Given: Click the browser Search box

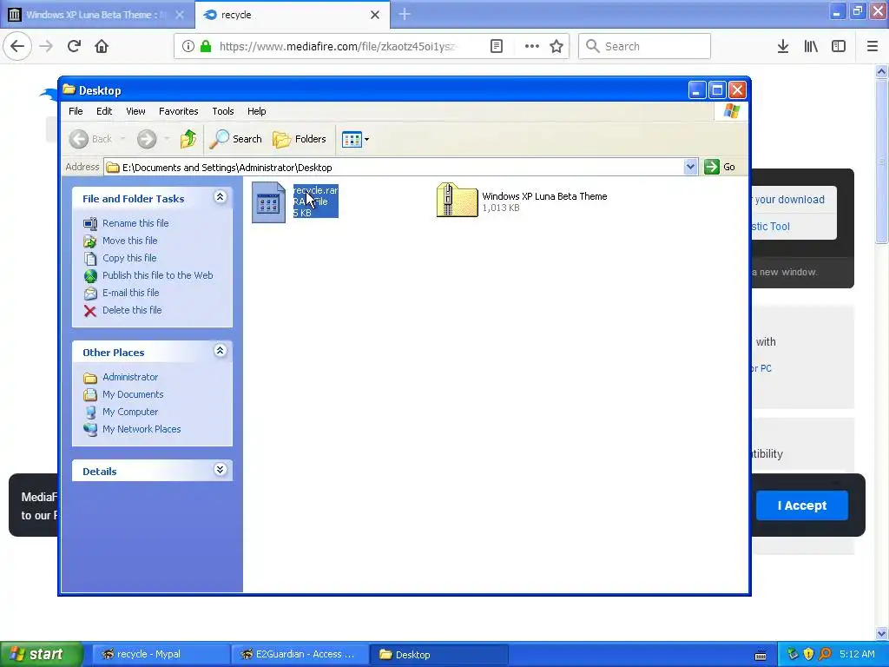Looking at the screenshot, I should click(645, 46).
